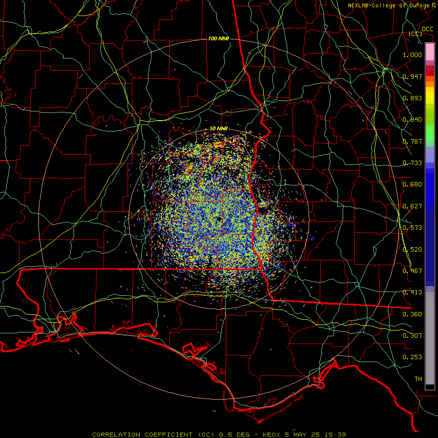This screenshot has height=438, width=438.
Task: Select the 0.787 color scale value
Action: point(412,141)
